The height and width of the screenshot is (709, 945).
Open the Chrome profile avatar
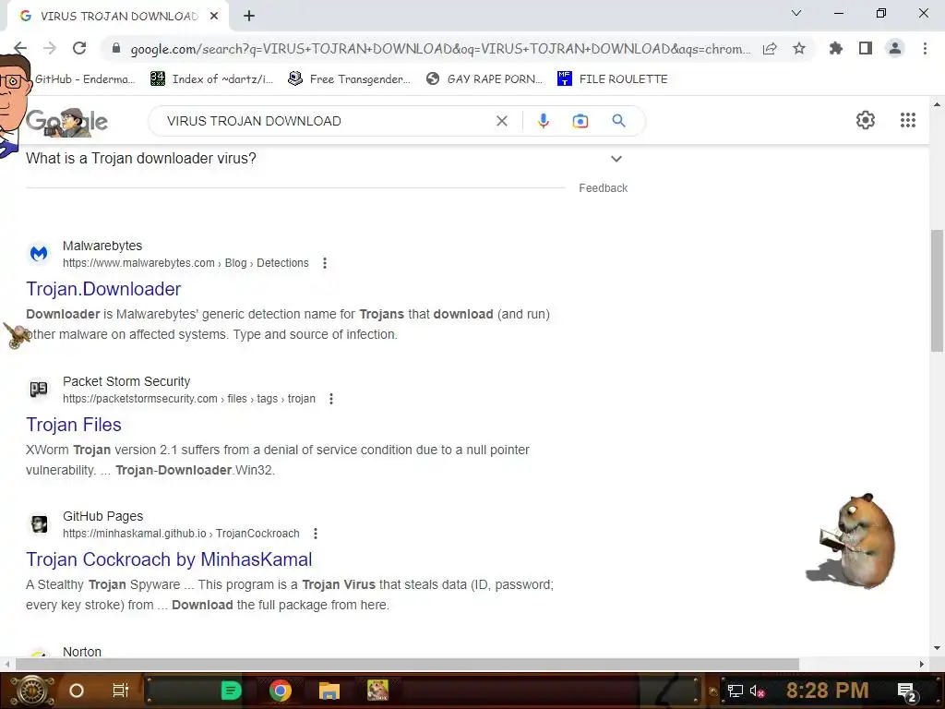click(x=895, y=48)
